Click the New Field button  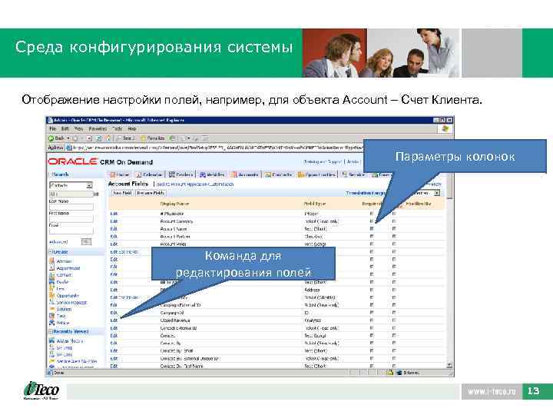(122, 193)
